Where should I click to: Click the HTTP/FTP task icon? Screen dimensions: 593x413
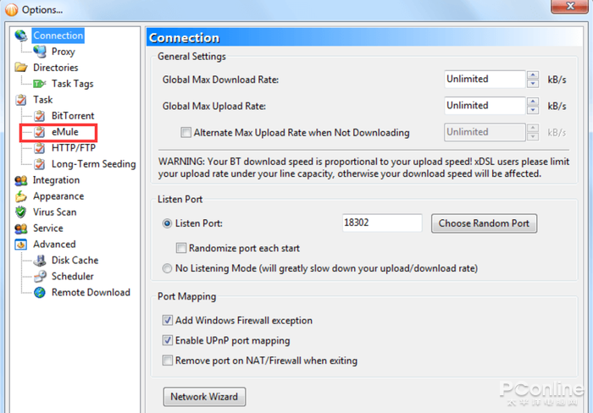click(39, 148)
